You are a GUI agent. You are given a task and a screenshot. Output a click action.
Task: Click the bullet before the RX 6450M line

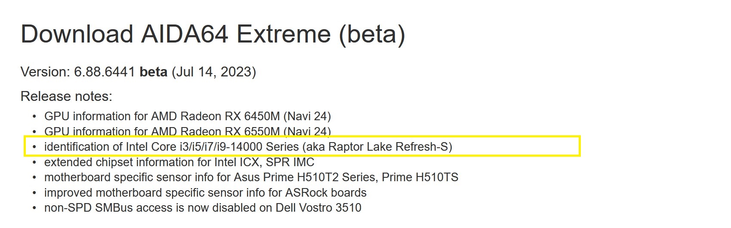click(x=34, y=117)
